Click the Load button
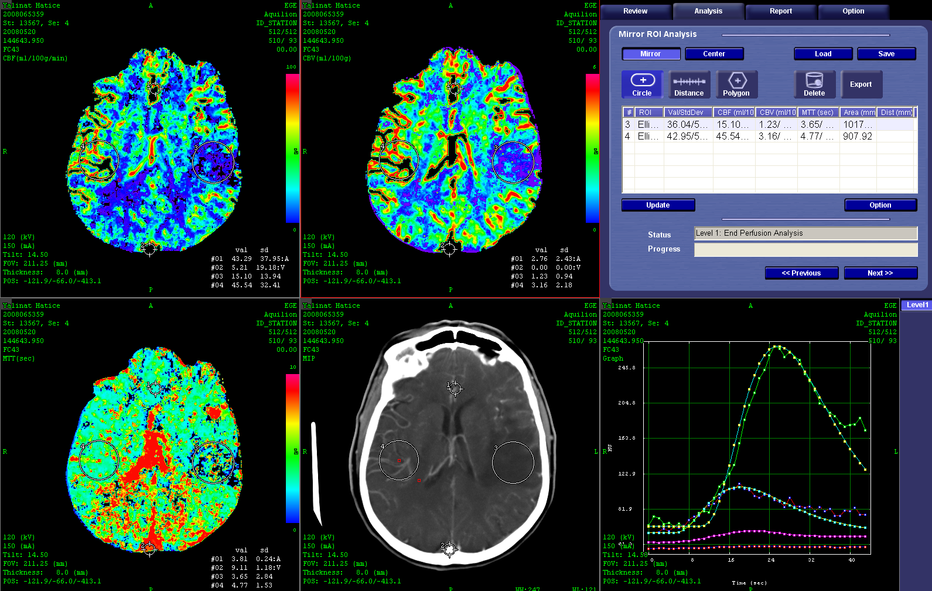This screenshot has height=591, width=932. click(x=823, y=54)
